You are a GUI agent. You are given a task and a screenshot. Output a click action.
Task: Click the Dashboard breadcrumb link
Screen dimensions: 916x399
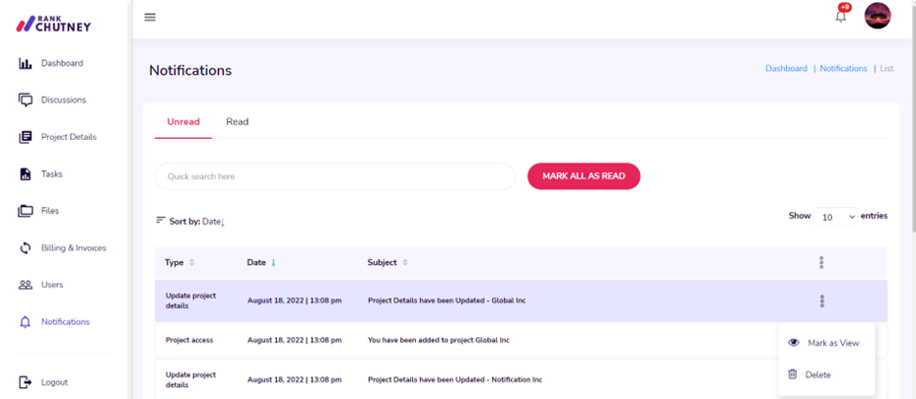pos(786,68)
